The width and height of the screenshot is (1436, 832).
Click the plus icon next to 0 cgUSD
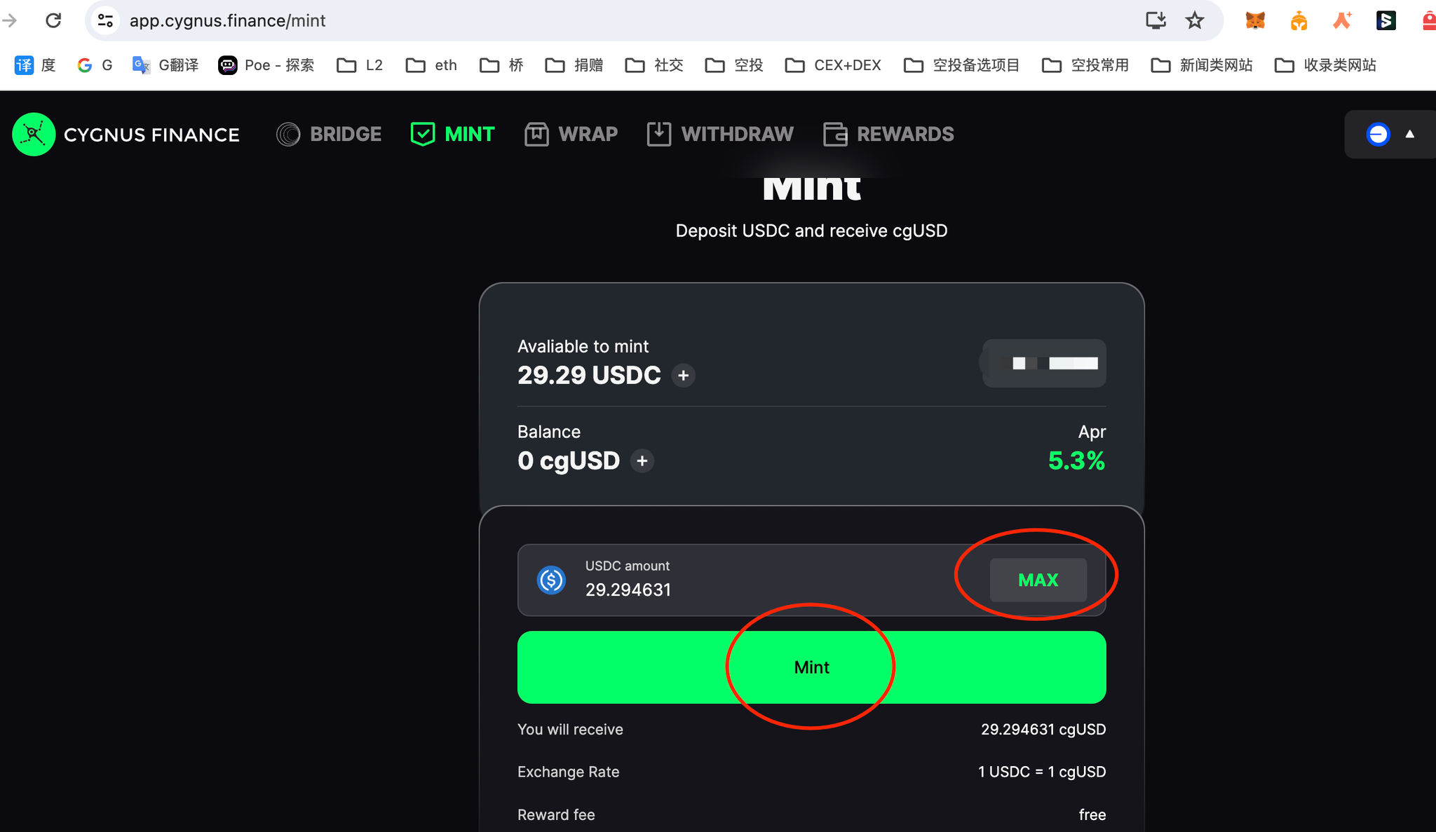click(642, 461)
